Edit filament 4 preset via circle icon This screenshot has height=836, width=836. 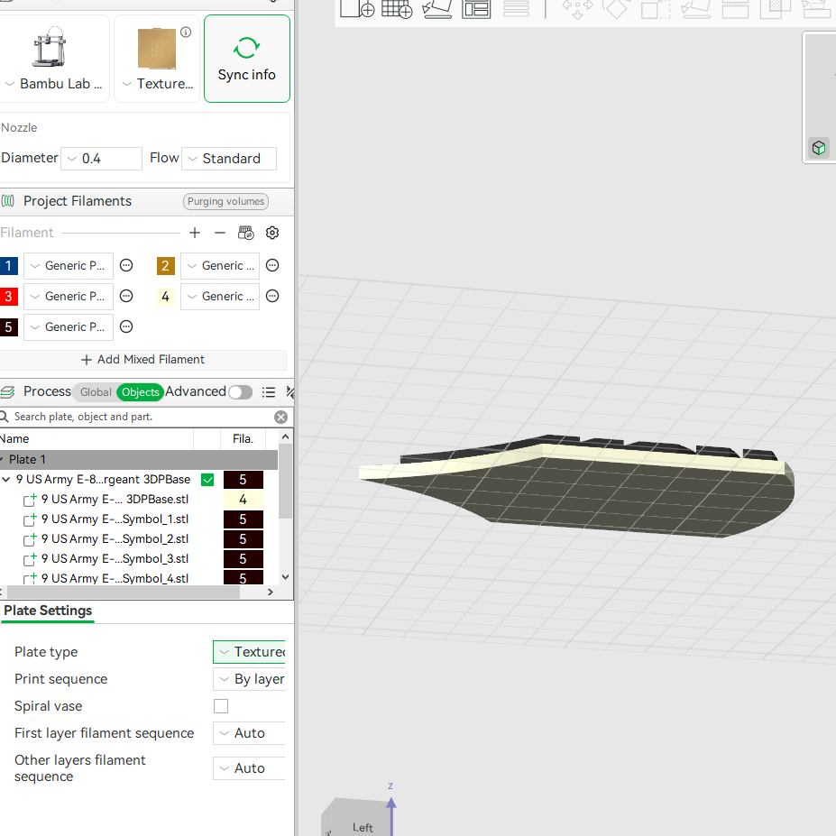[272, 296]
